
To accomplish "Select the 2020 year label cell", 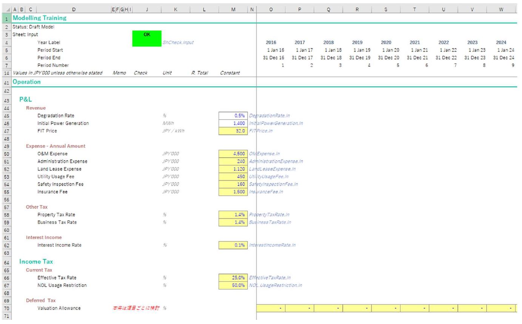I will pos(386,43).
